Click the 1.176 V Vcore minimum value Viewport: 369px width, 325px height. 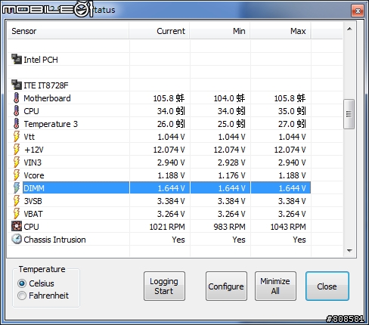point(231,175)
